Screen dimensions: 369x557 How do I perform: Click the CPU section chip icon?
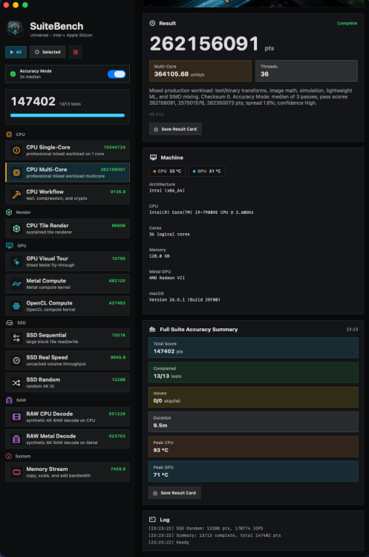click(x=9, y=134)
